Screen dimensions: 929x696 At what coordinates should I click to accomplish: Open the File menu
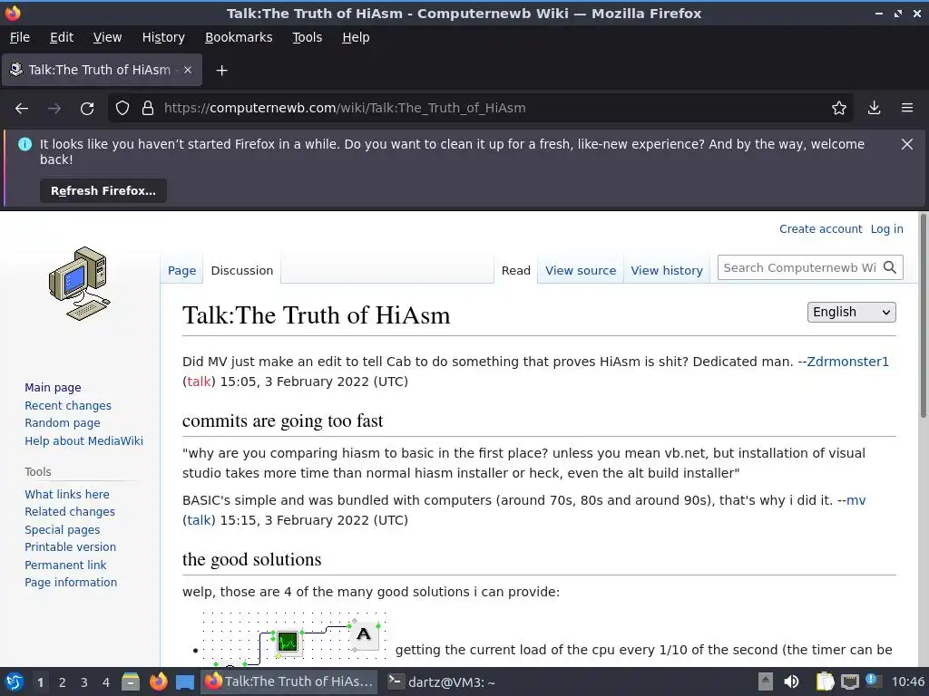click(x=20, y=37)
